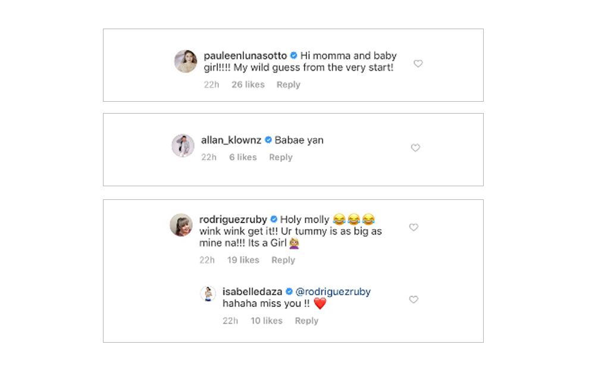The image size is (595, 382).
Task: Open isabelledaza's small avatar
Action: [208, 294]
